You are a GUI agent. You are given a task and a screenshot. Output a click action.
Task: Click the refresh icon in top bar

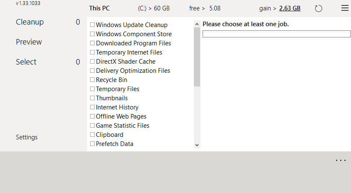tap(318, 8)
